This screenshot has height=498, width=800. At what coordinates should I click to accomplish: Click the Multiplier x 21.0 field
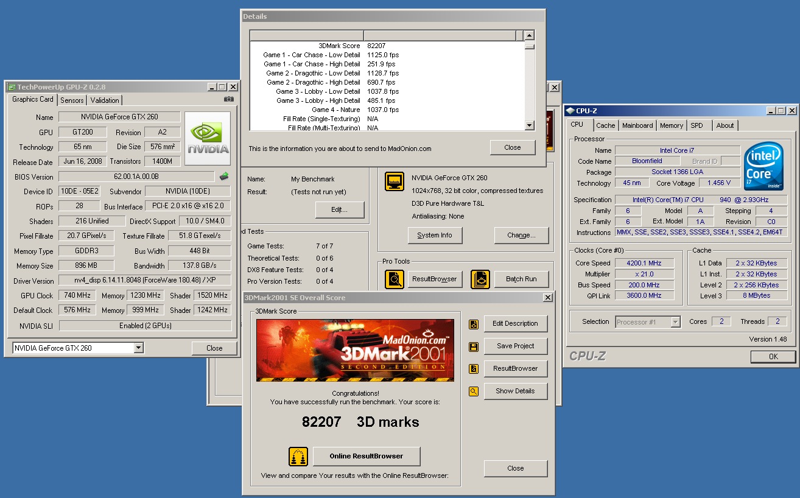pos(645,275)
